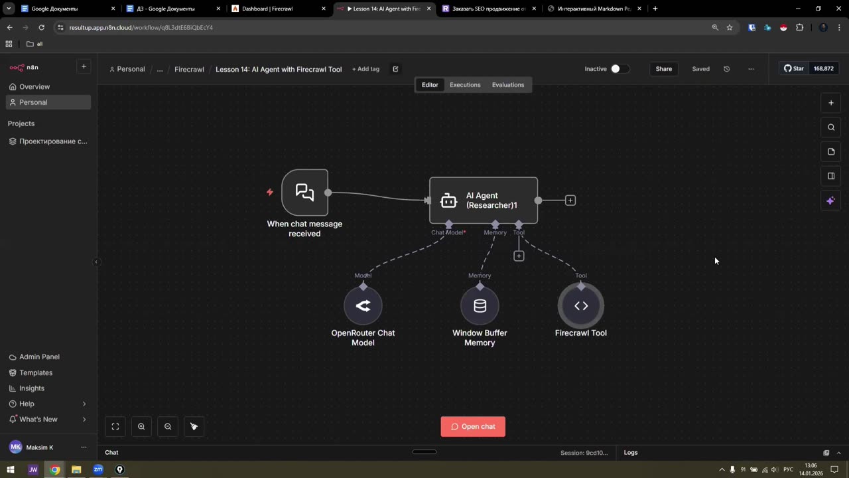
Task: Open the Zoom app in the taskbar
Action: tap(98, 470)
